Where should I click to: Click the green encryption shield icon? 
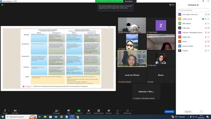[x=2, y=5]
